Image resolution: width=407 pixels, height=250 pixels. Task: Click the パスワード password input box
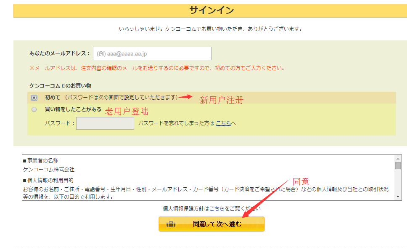pos(105,123)
